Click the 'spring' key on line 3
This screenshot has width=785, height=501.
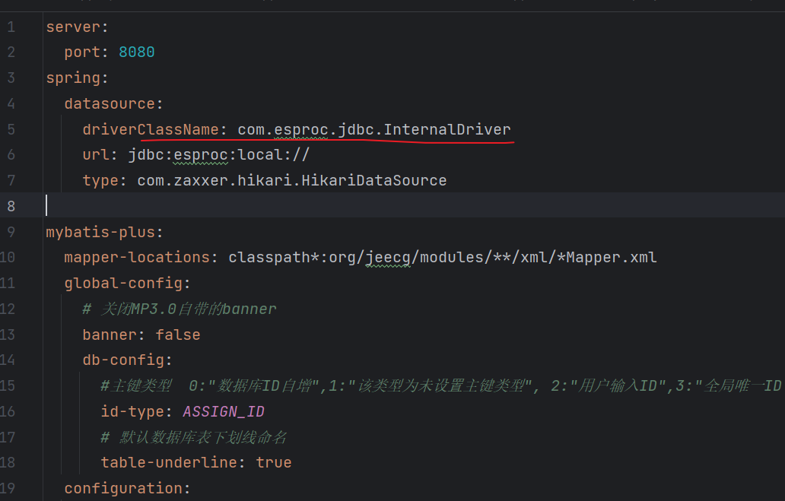(75, 78)
